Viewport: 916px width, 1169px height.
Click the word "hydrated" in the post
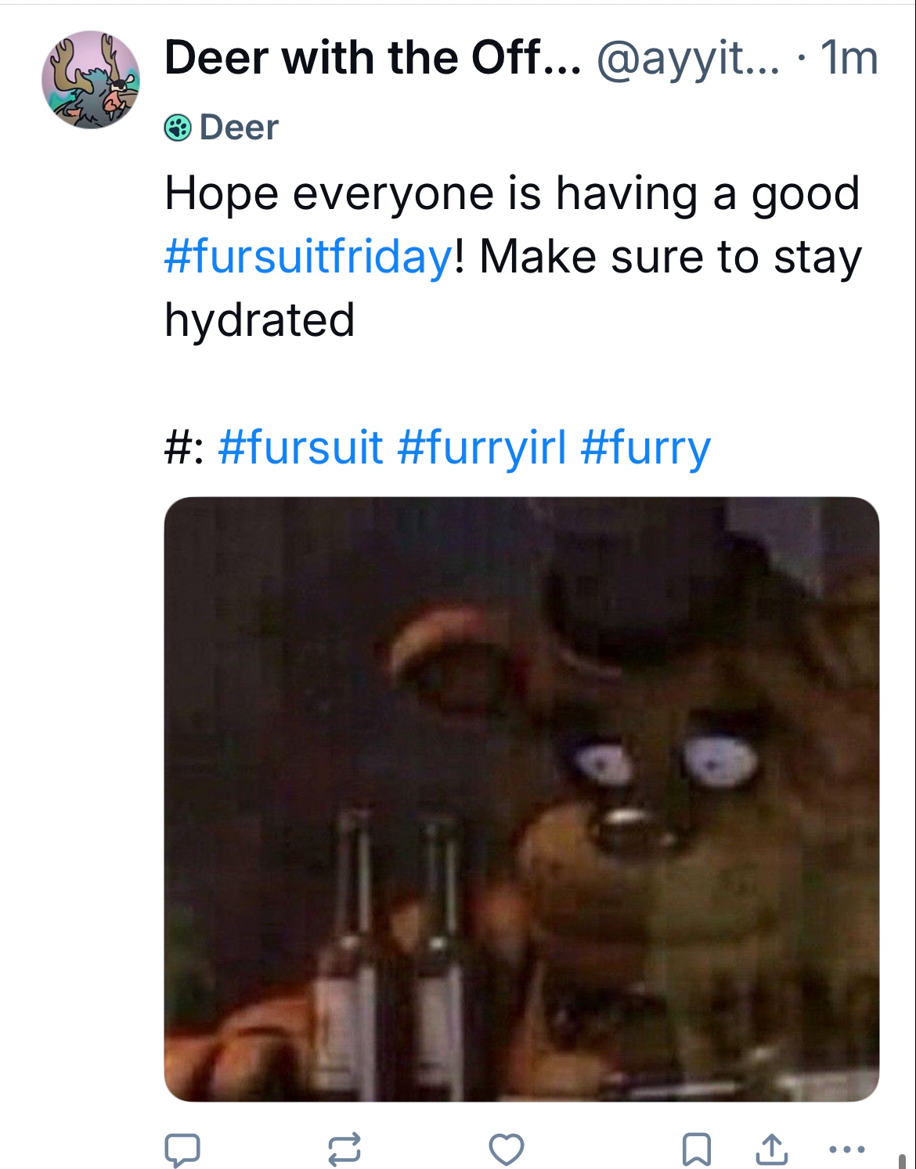click(260, 320)
